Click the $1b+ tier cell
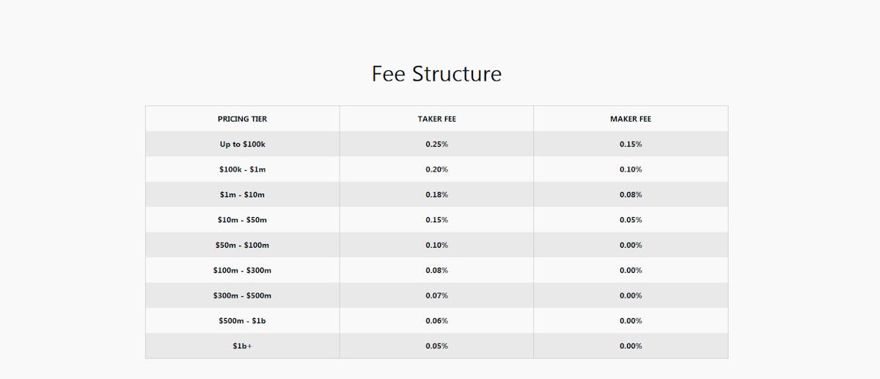 (x=243, y=346)
